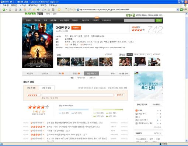Open Search with the magnifier toolbar icon
The image size is (188, 146).
click(29, 10)
